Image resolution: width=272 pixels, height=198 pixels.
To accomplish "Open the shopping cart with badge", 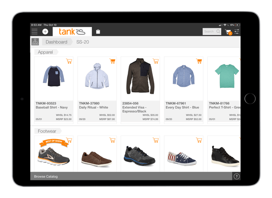I will click(228, 32).
